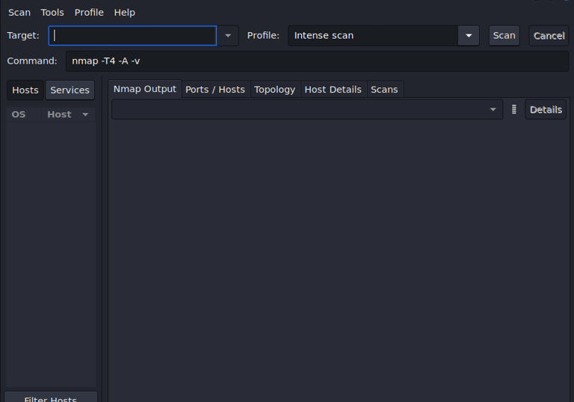Open the Scan menu
Viewport: 574px width, 402px height.
[x=19, y=13]
